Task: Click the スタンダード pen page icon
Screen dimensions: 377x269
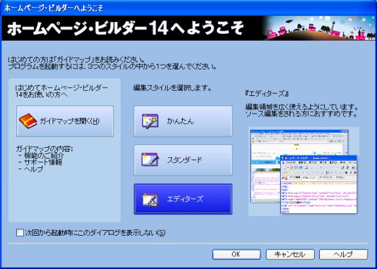Action: [x=150, y=159]
